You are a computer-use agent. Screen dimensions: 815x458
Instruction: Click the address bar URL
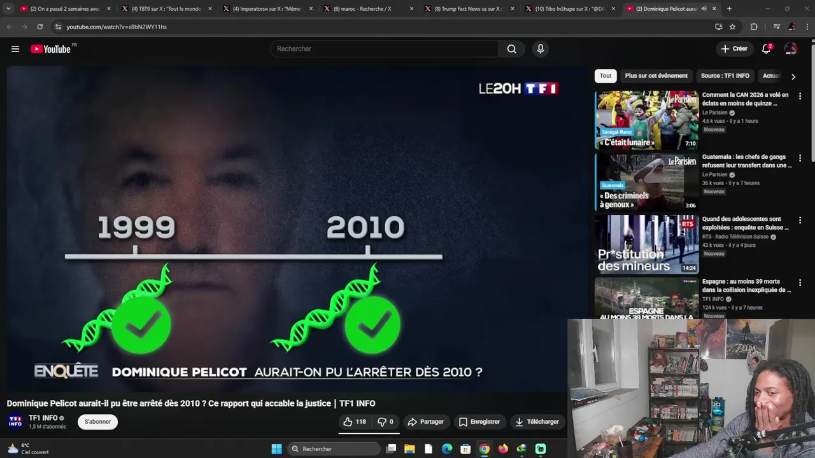point(117,27)
